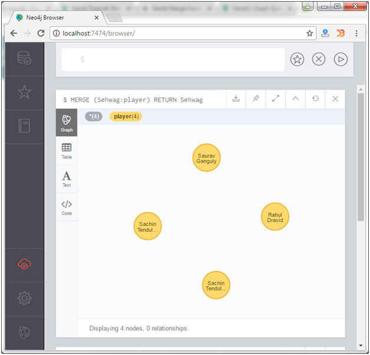
Task: Click the command editor input field
Action: [173, 59]
